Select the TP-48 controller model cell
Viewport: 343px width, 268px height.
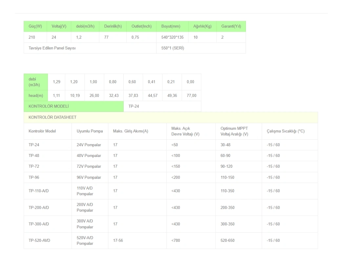34,156
